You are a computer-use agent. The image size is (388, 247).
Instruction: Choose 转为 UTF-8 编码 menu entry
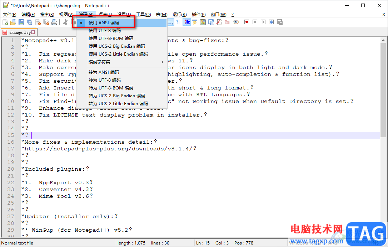(122, 80)
